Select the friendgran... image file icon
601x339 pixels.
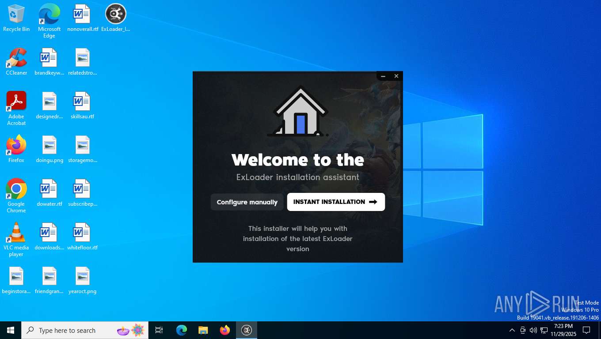click(49, 280)
